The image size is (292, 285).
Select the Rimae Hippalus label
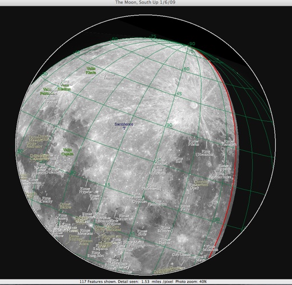pos(224,167)
